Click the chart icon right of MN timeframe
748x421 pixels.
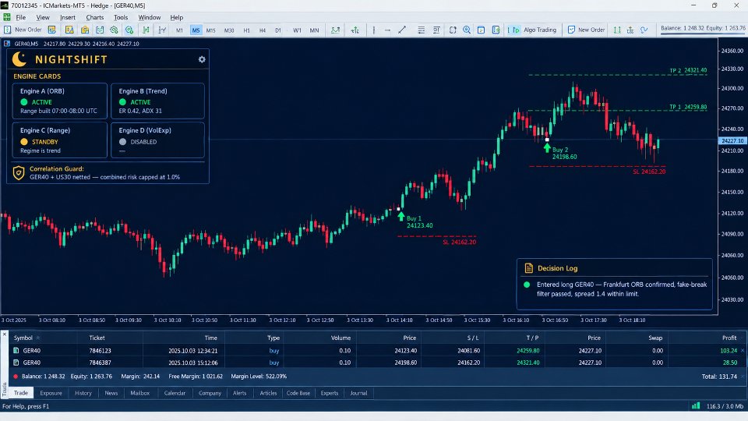pyautogui.click(x=335, y=30)
